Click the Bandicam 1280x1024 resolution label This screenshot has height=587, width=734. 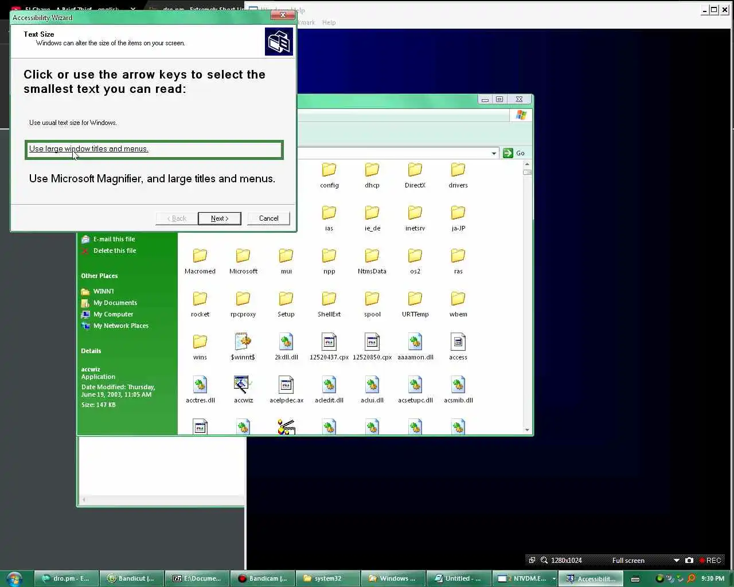(x=567, y=560)
